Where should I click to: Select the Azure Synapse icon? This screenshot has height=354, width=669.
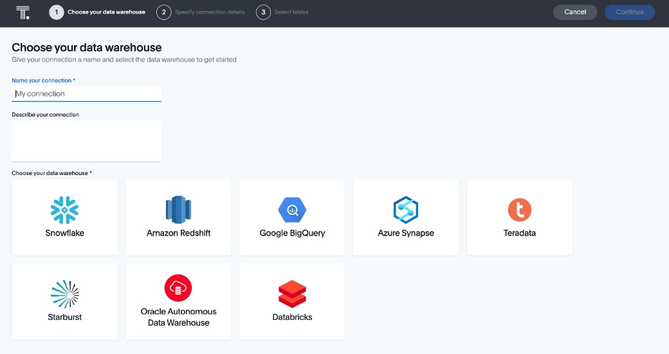(406, 210)
